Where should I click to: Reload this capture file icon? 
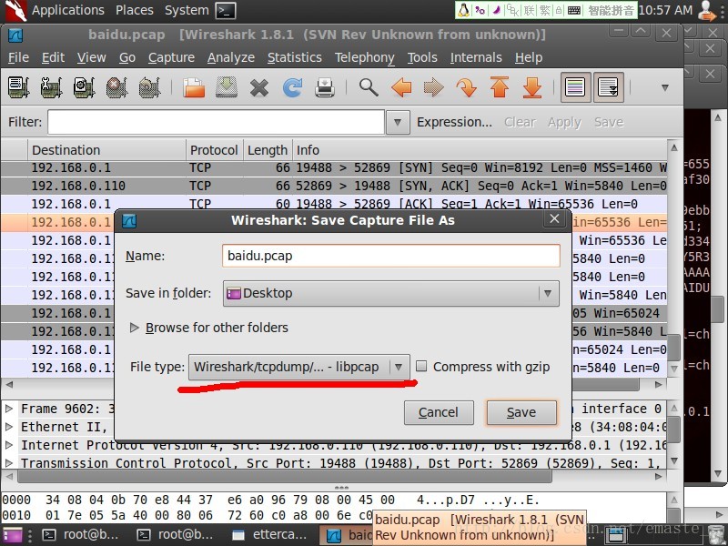coord(292,86)
